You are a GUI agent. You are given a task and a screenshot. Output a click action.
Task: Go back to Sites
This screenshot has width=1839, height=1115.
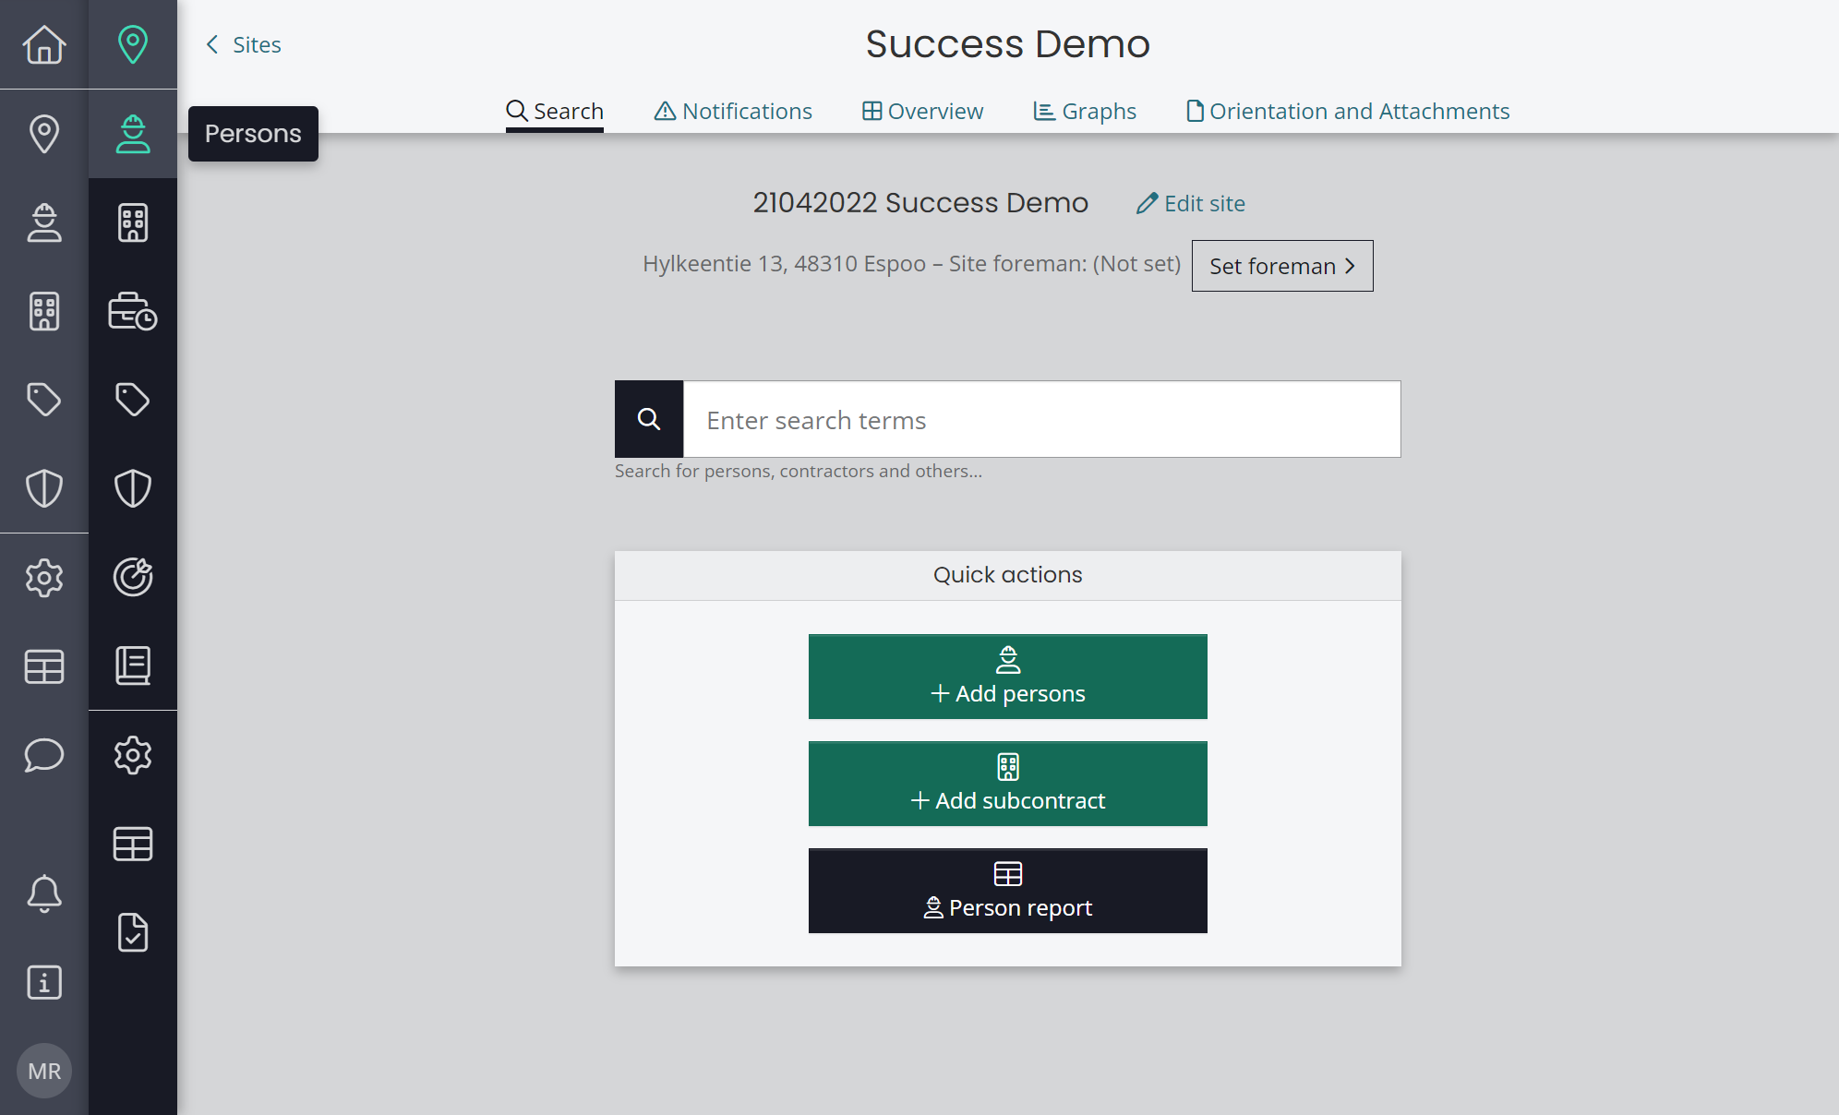(x=244, y=44)
